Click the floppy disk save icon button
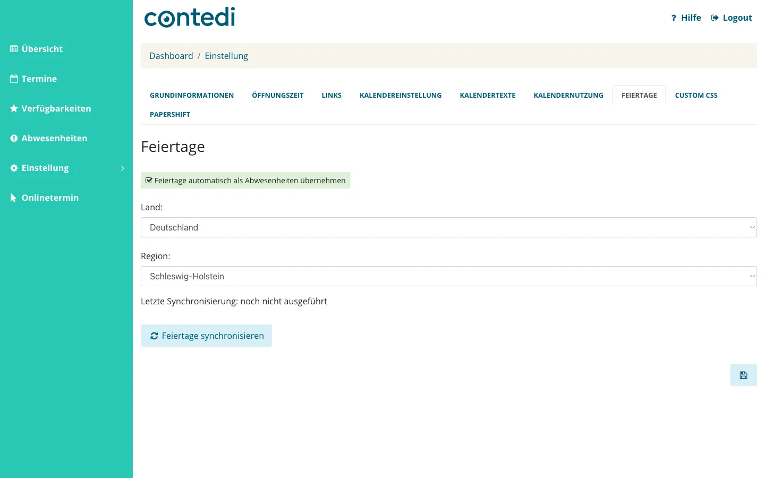The height and width of the screenshot is (478, 765). tap(743, 375)
